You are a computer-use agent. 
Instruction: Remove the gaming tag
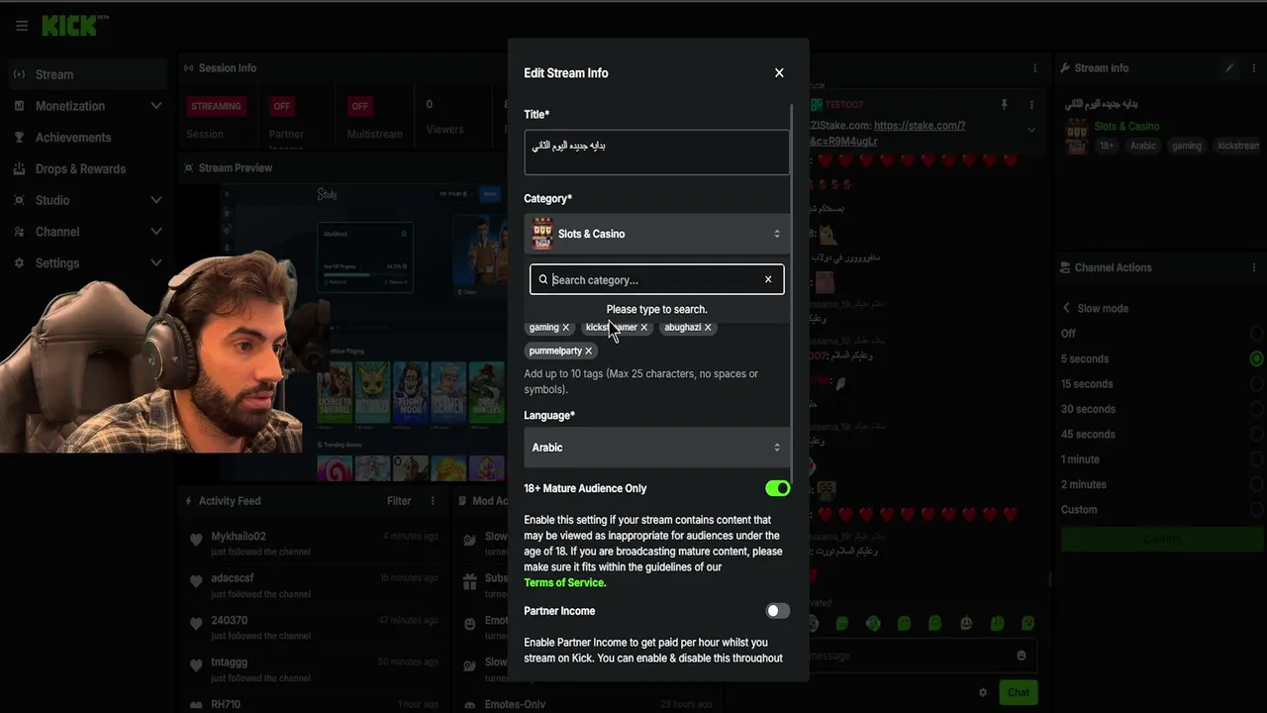pos(566,327)
